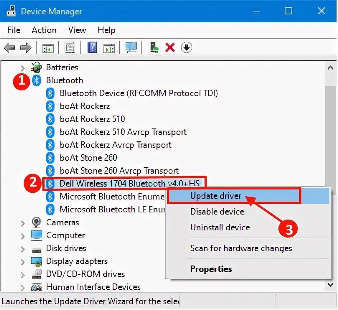Click Bluetooth icon beside RFCOMM Protocol TDI device
Image resolution: width=338 pixels, height=310 pixels.
point(50,93)
